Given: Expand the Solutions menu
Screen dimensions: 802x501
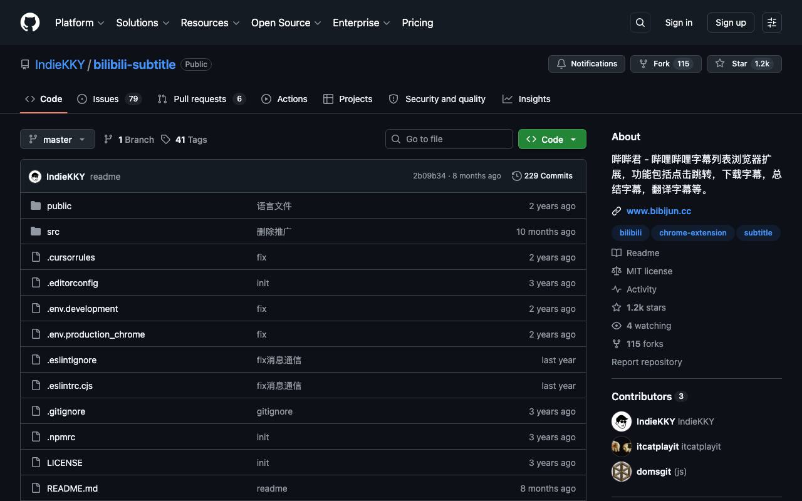Looking at the screenshot, I should (143, 23).
